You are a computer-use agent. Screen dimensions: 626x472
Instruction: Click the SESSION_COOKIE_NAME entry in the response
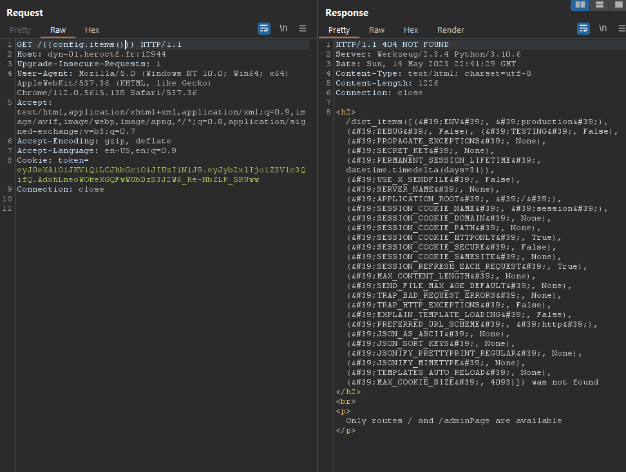(x=477, y=209)
